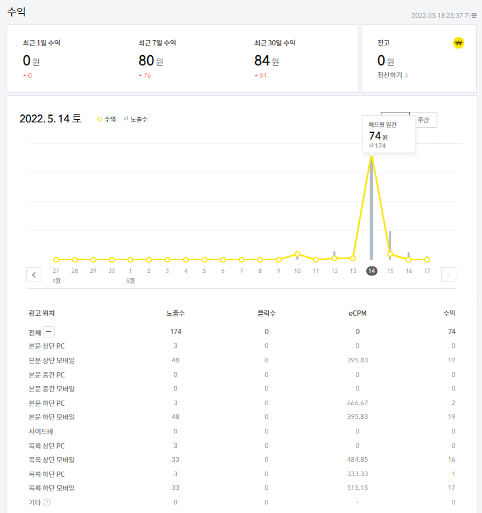Screen dimensions: 482x513
Task: Click the 2022. 5. 14 토 date heading
Action: coord(51,118)
